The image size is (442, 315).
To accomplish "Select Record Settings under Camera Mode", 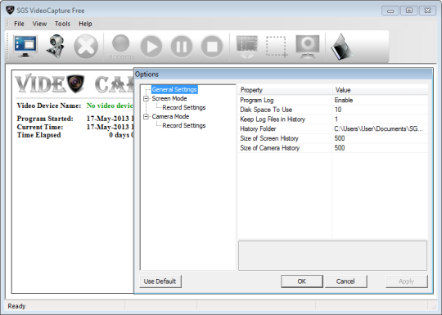I will (184, 126).
